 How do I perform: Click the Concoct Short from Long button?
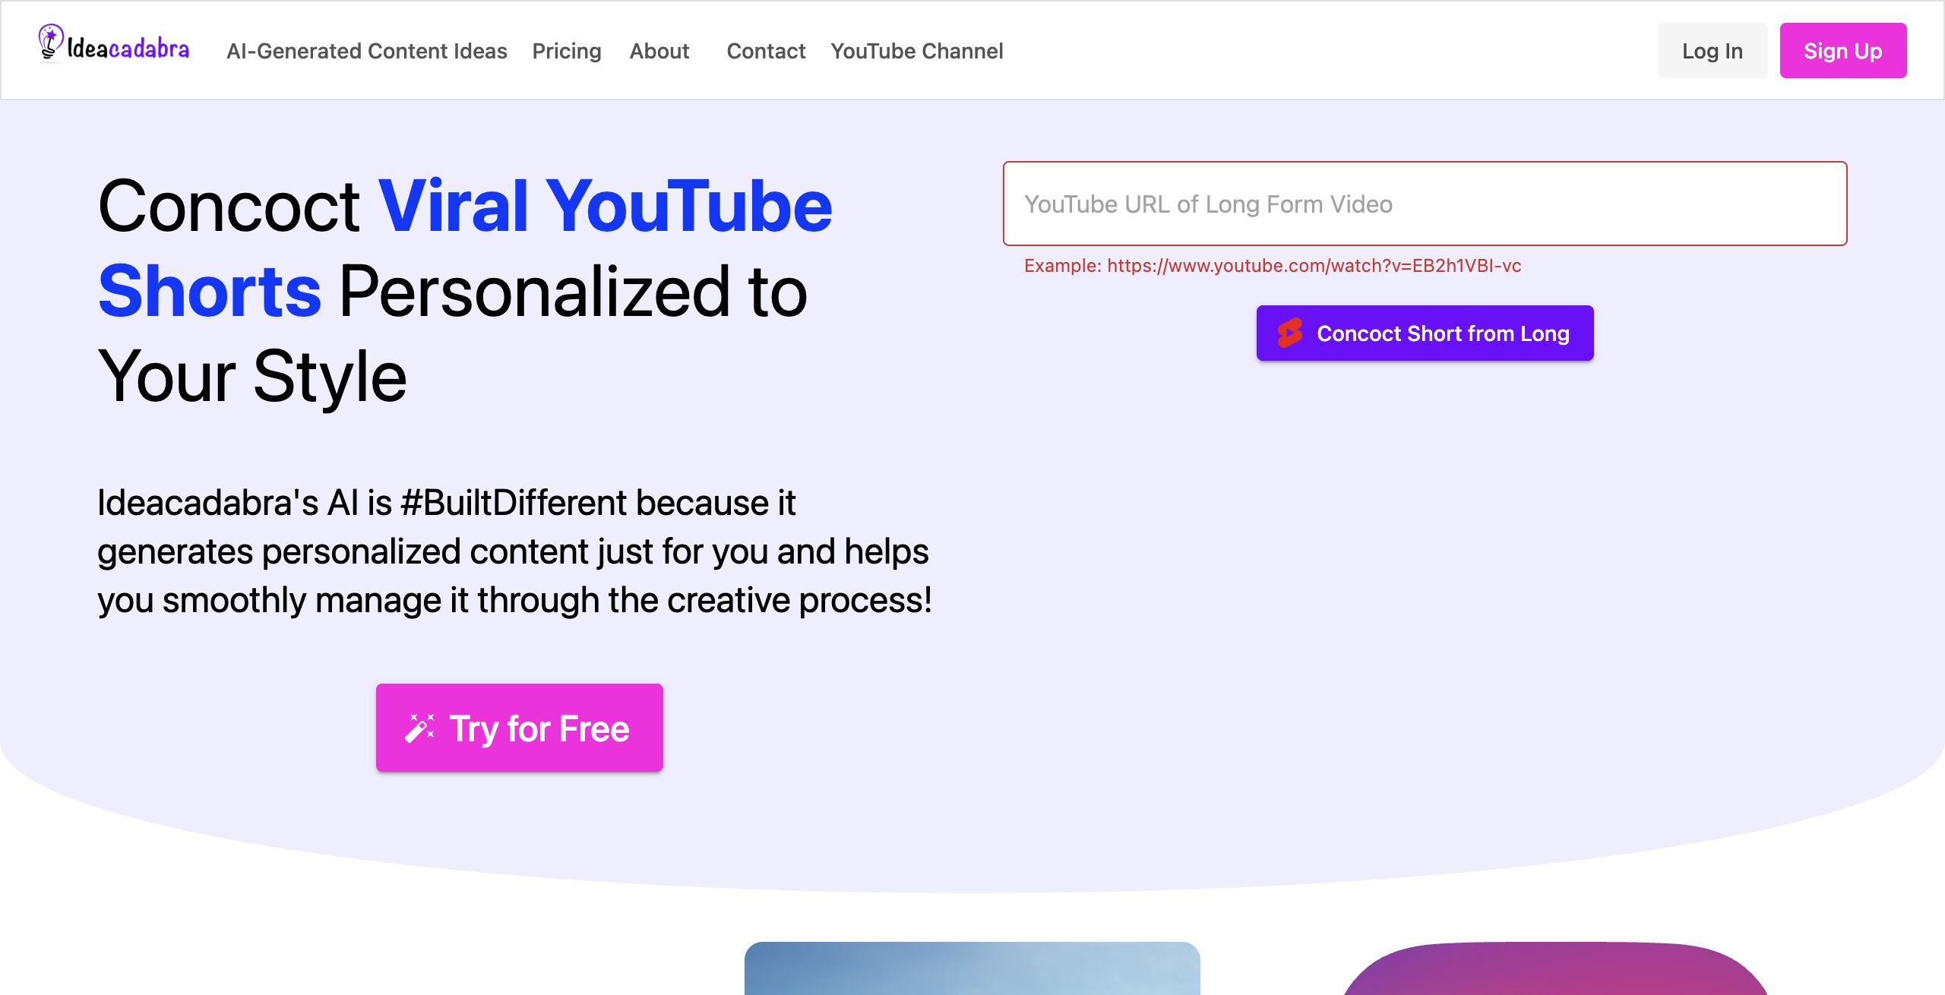click(1425, 333)
